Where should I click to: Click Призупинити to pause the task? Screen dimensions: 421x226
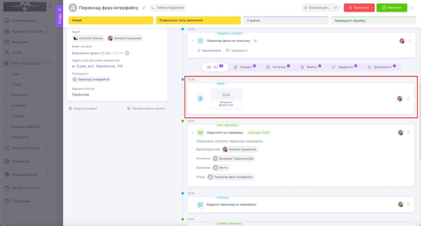tap(209, 51)
